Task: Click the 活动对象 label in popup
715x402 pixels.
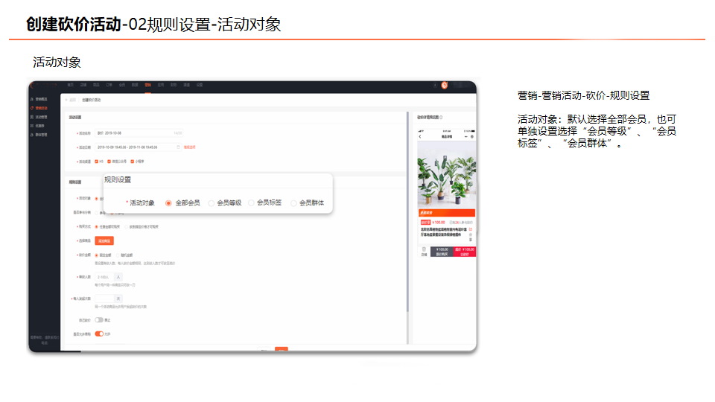Action: coord(142,203)
